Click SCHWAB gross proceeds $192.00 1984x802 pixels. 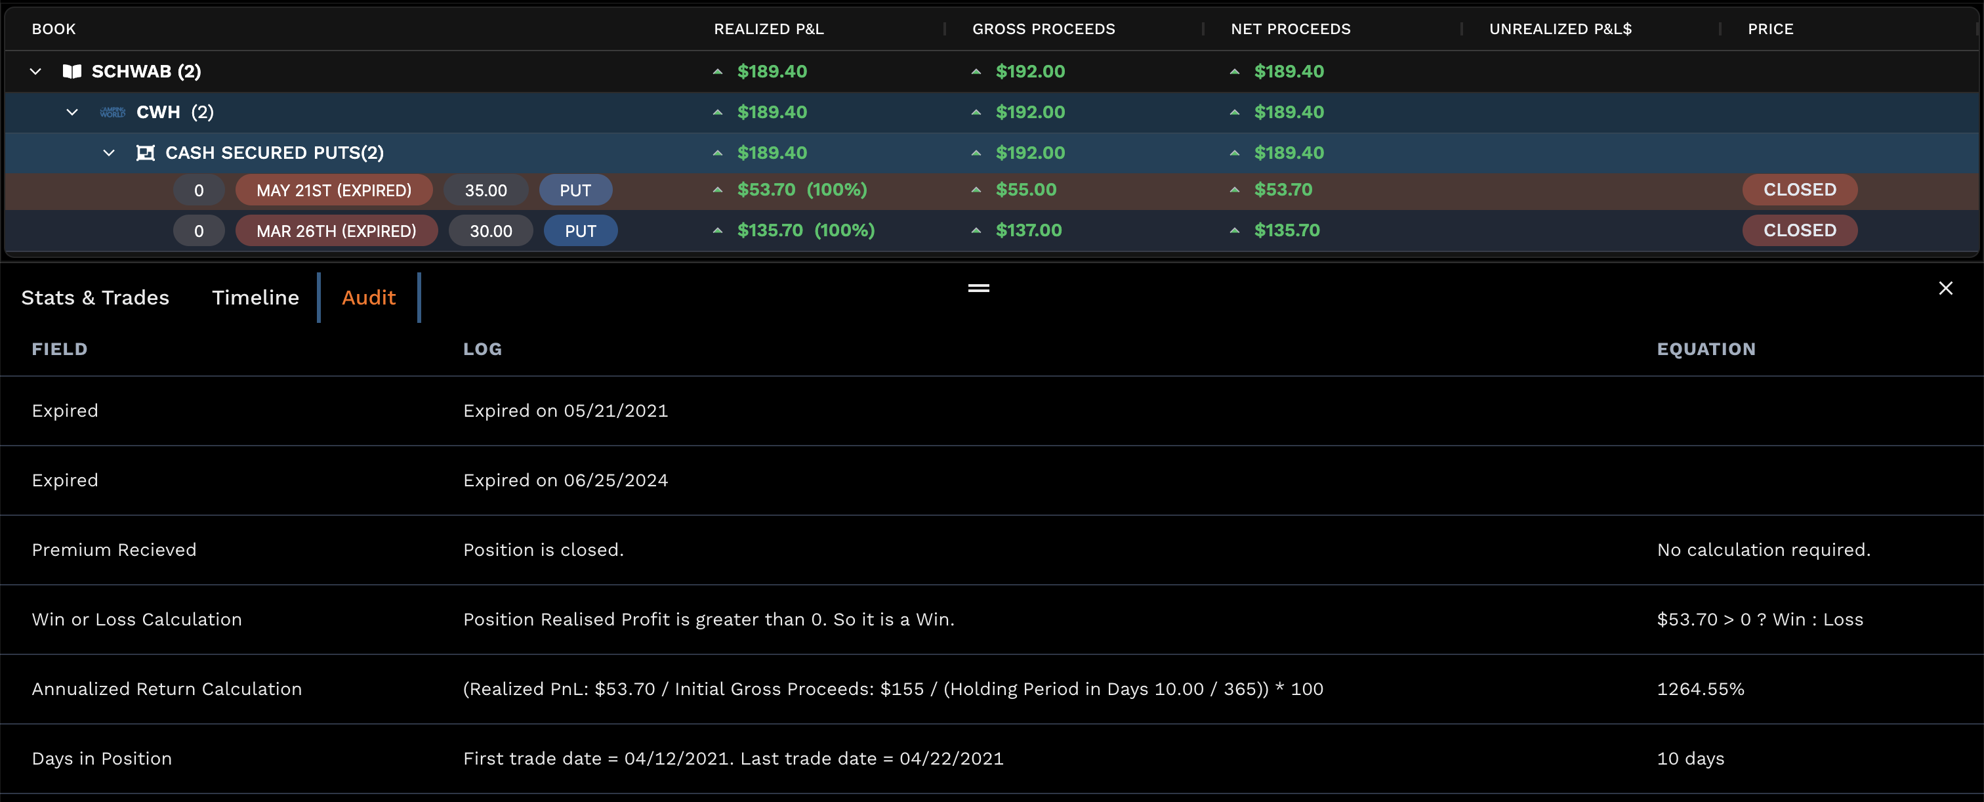1030,72
